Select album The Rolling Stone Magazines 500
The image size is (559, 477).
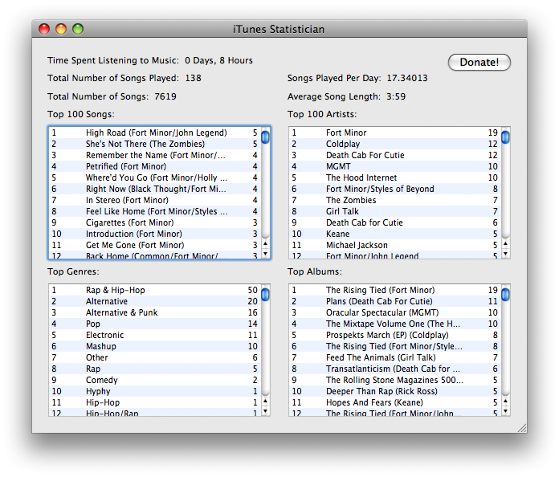point(395,380)
